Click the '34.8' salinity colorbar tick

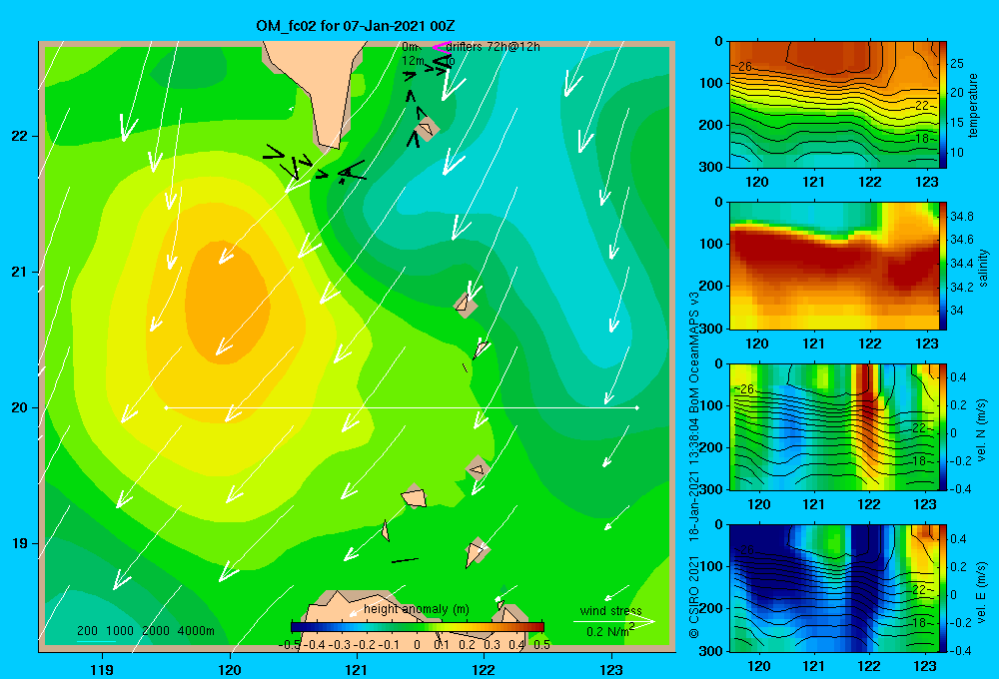[x=961, y=217]
